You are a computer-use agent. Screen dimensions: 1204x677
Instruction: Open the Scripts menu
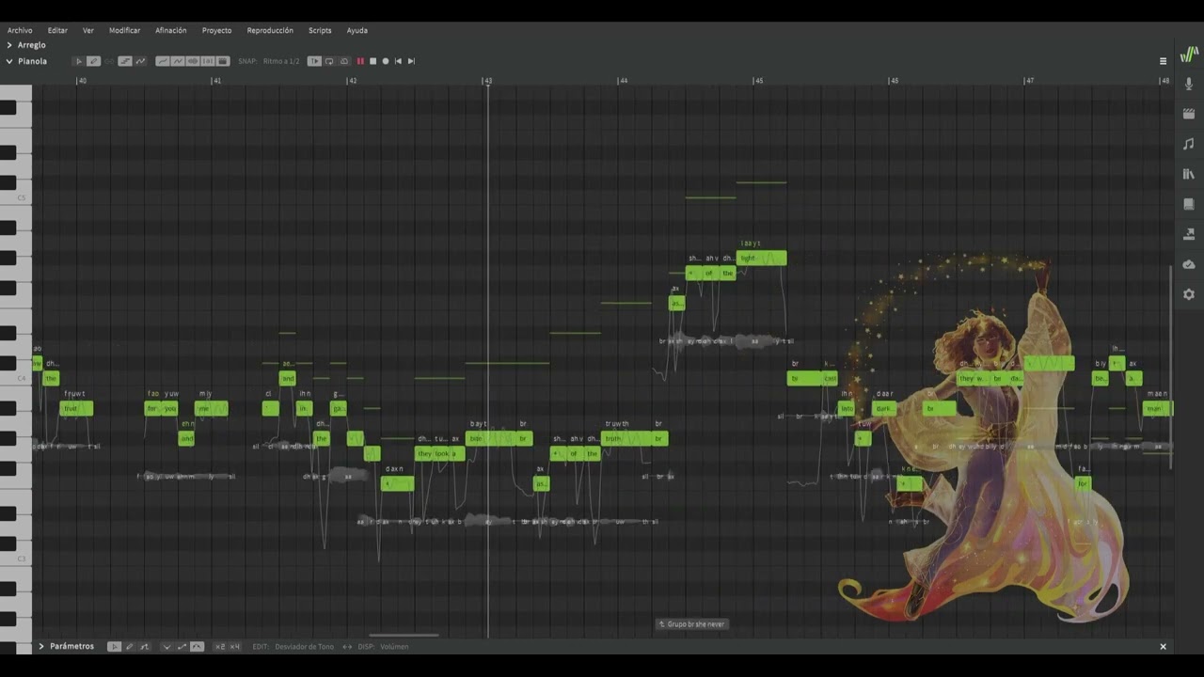click(320, 30)
